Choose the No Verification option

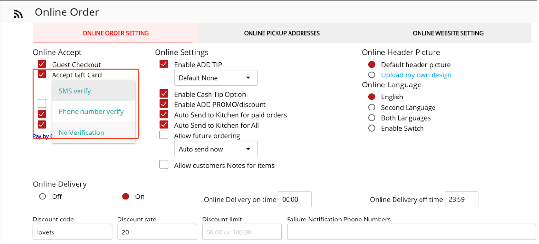click(x=93, y=132)
